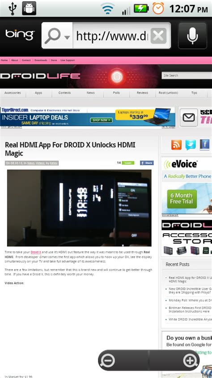212x378 pixels.
Task: Open recent post Birdman Releases First DROID
Action: [x=190, y=309]
